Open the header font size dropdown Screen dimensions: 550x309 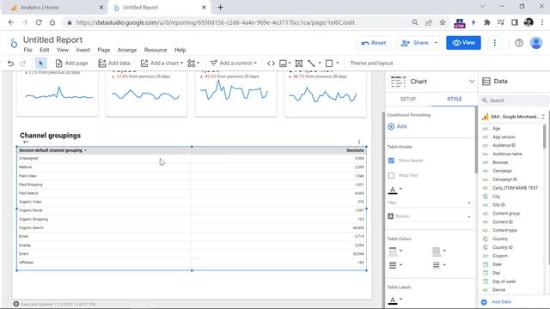430,203
